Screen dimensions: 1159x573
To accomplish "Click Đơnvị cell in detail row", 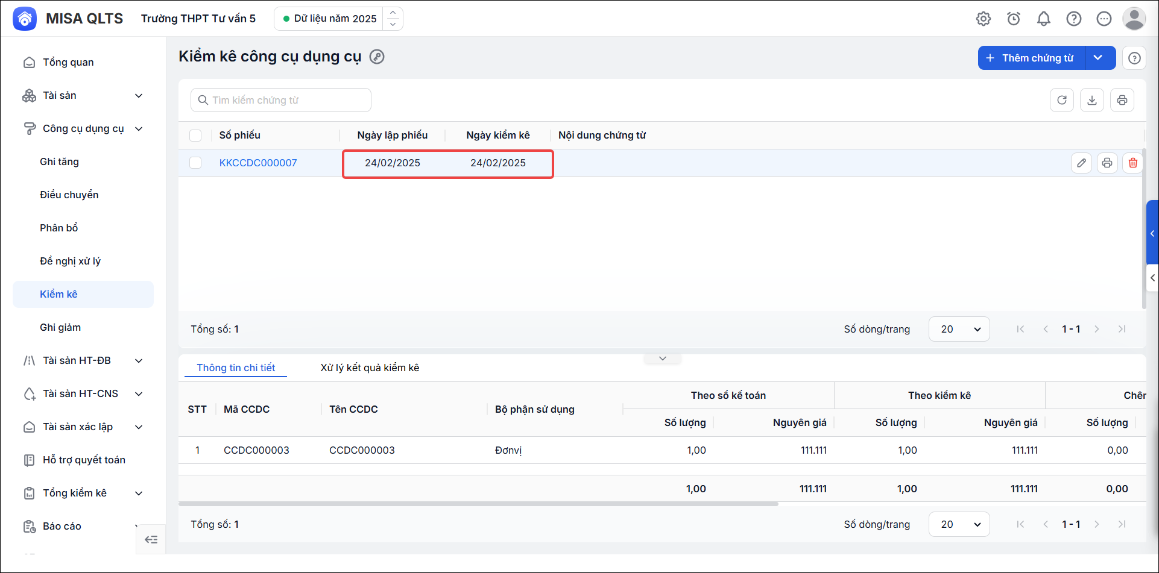I will (x=508, y=450).
